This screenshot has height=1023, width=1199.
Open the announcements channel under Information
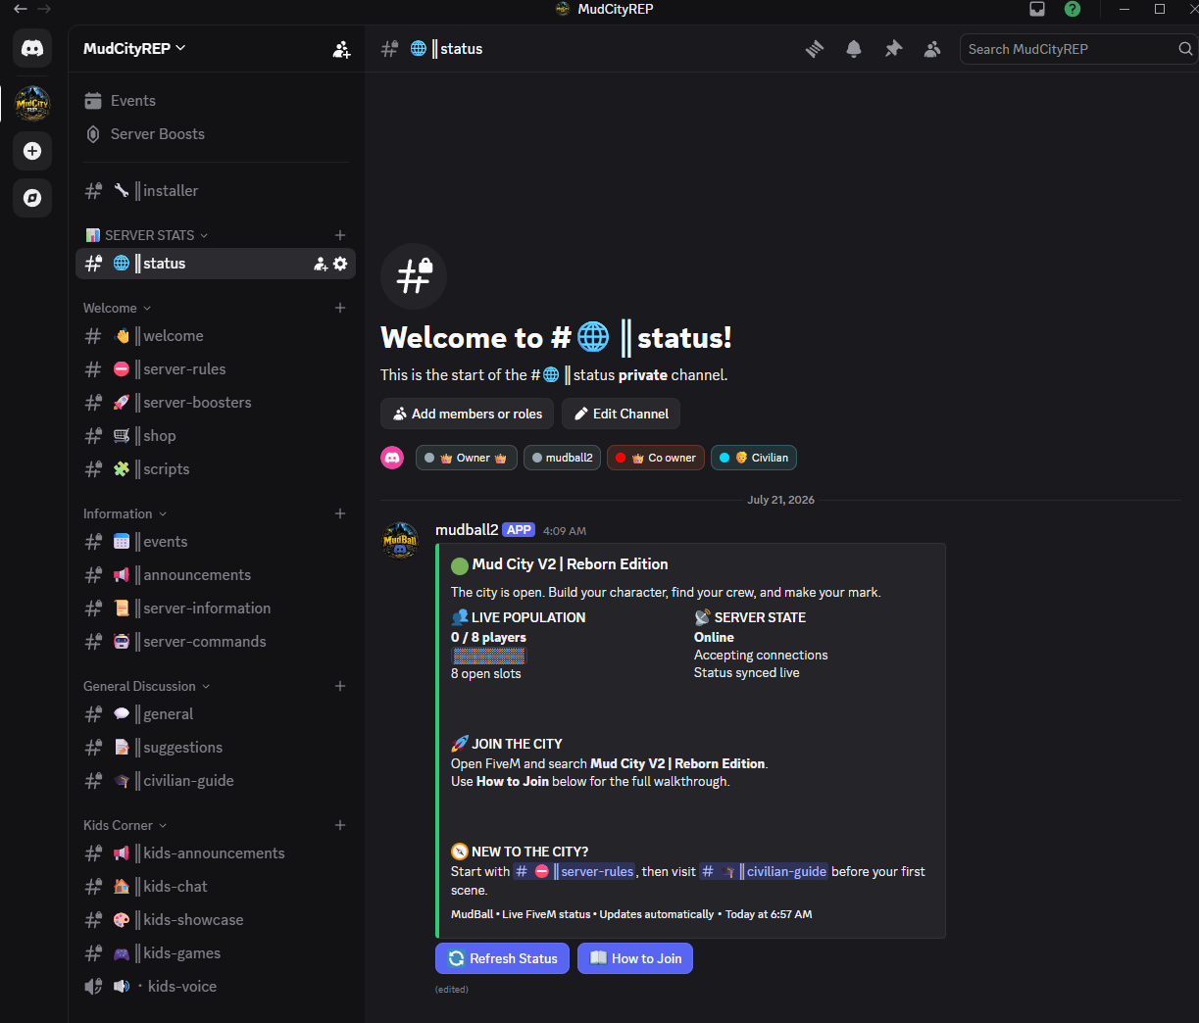click(x=216, y=575)
